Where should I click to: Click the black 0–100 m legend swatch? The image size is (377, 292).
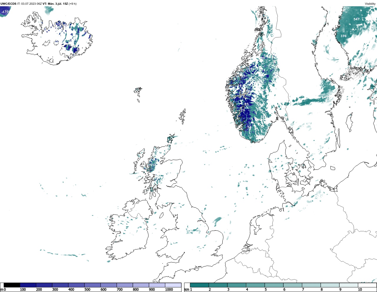pos(12,285)
